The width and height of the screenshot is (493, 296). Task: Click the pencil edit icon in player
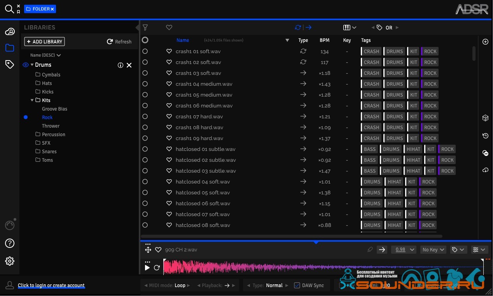point(370,250)
